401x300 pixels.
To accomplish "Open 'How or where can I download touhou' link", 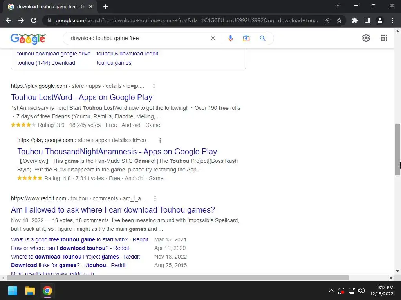I will (x=70, y=248).
